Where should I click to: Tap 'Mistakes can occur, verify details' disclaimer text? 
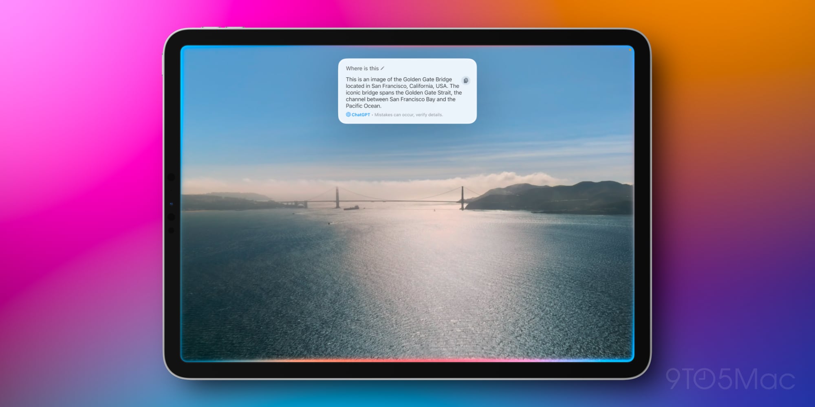409,115
